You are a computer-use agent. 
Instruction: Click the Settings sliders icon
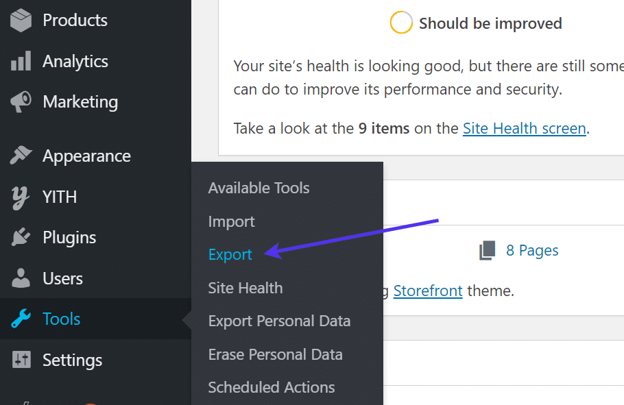tap(20, 360)
